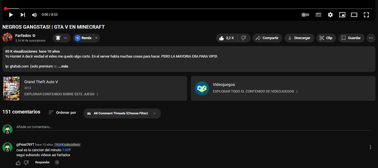Turn on subtitles in the player
The image size is (378, 168).
point(318,15)
